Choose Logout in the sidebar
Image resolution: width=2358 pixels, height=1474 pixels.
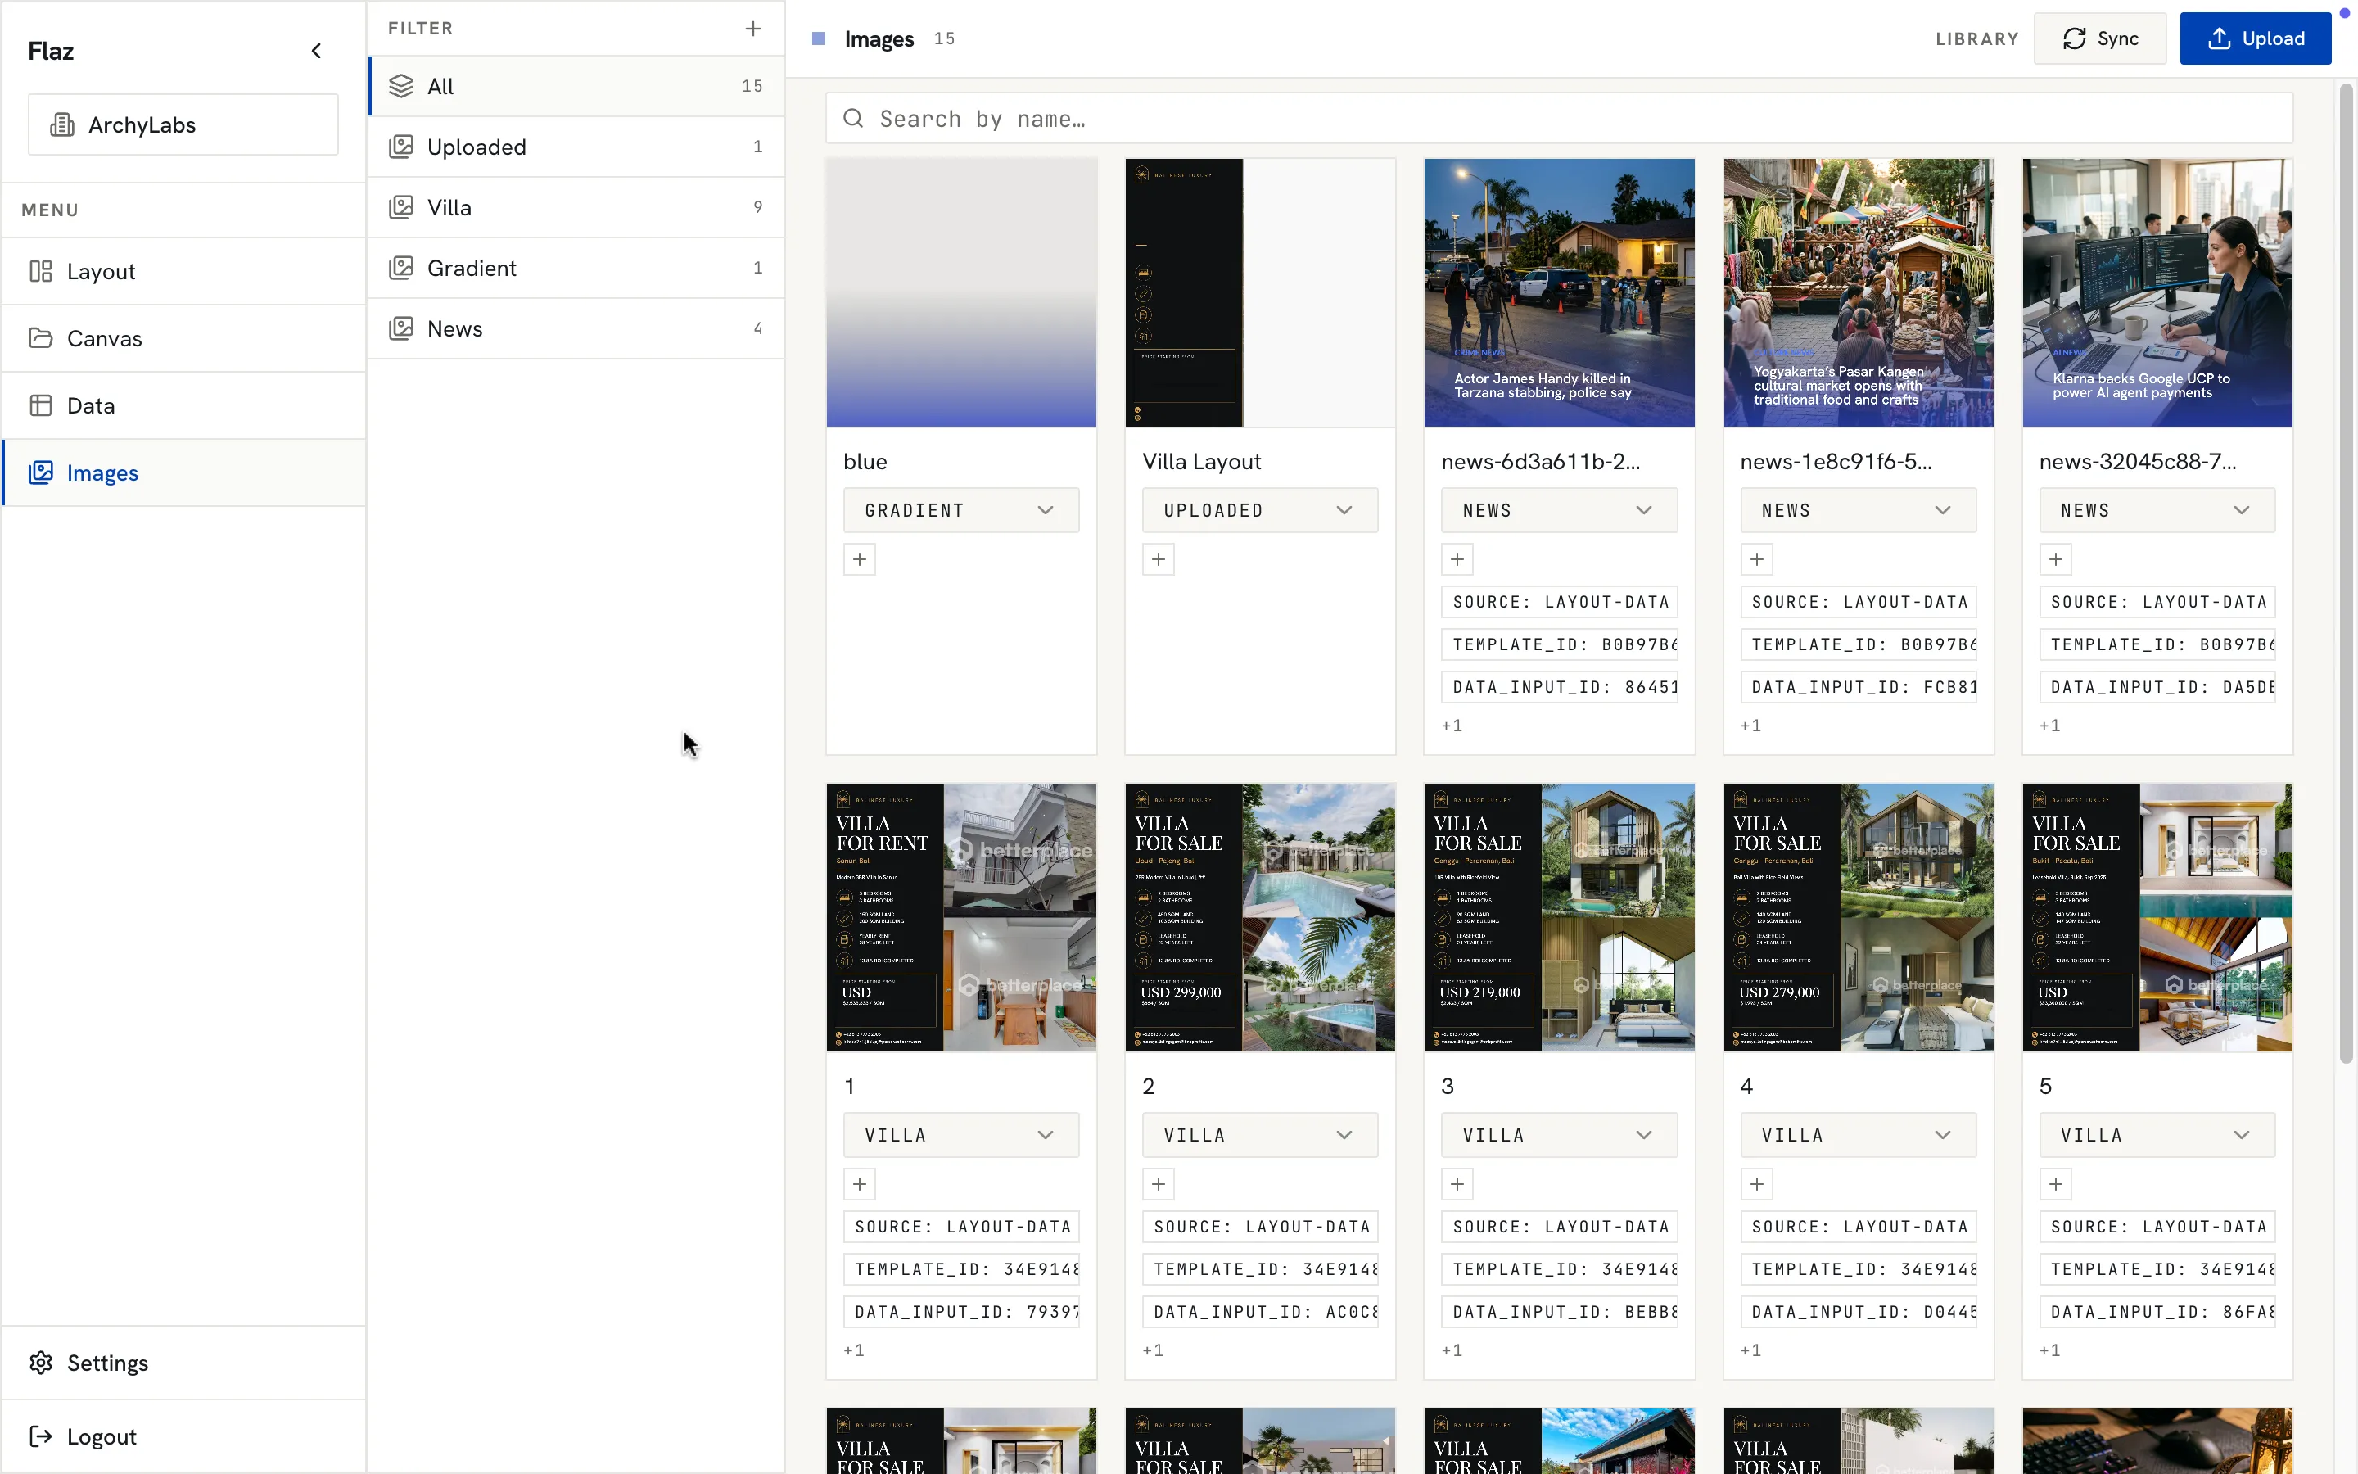click(183, 1436)
